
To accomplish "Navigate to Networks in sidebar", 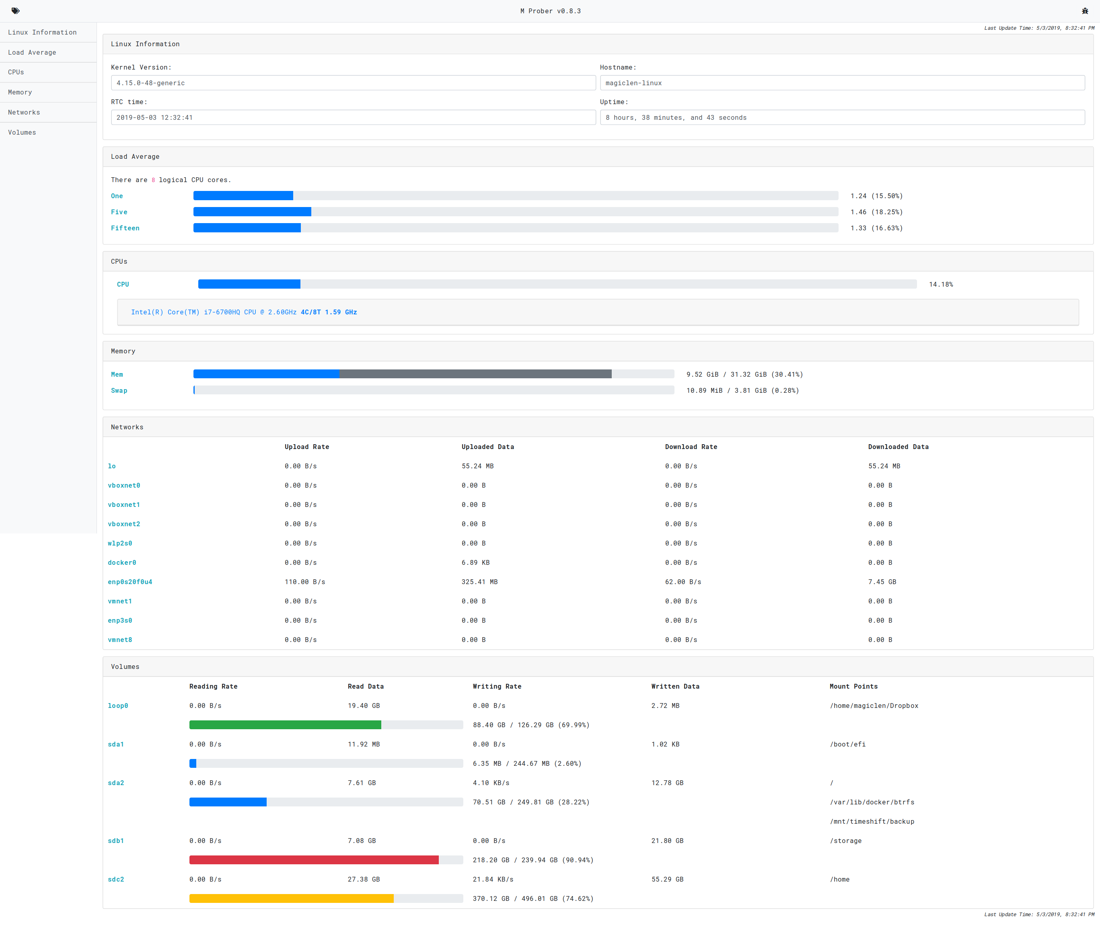I will 48,112.
